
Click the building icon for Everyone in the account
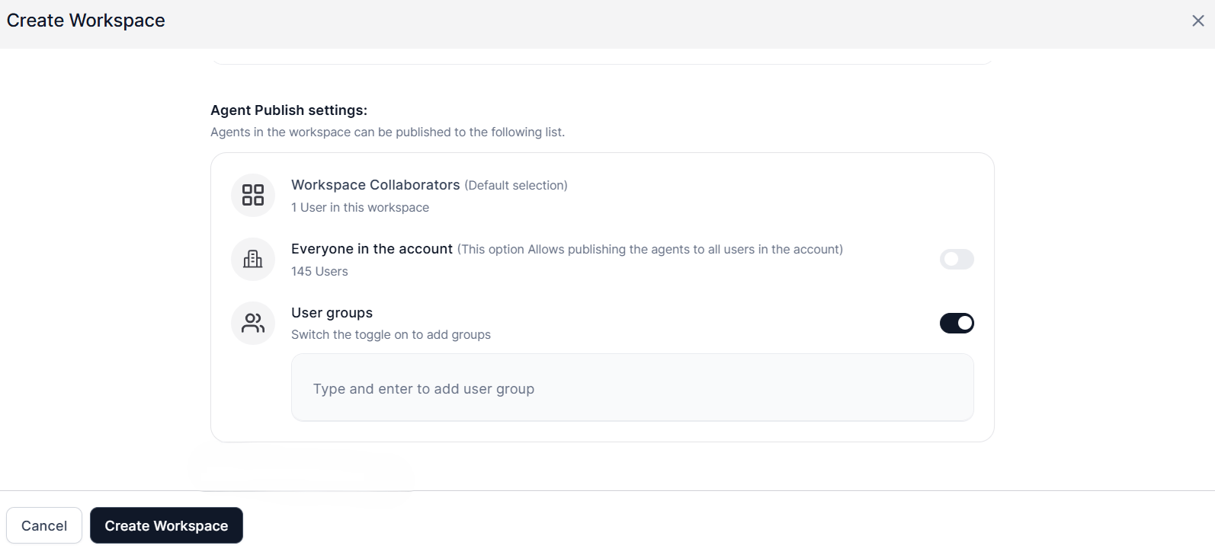coord(253,259)
